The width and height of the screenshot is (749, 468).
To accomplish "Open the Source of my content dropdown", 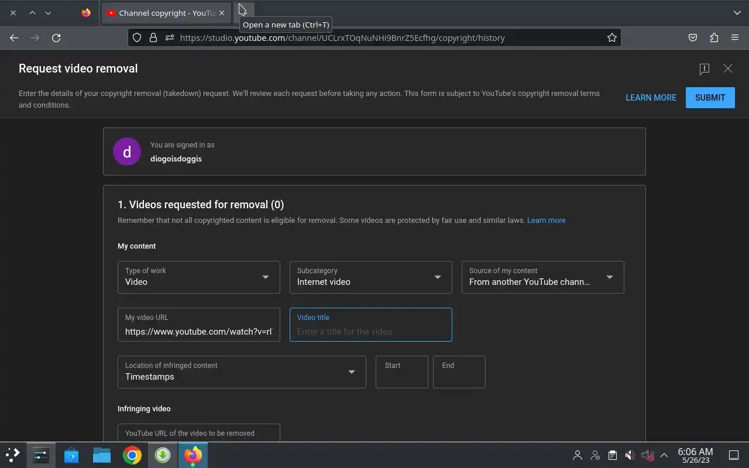I will (543, 277).
